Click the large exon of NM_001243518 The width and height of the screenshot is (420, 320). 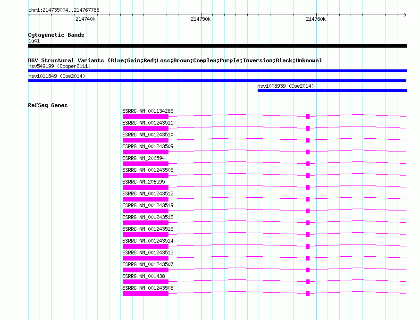click(145, 223)
